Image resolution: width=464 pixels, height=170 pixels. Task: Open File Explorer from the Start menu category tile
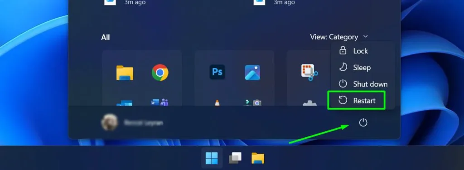click(x=125, y=73)
